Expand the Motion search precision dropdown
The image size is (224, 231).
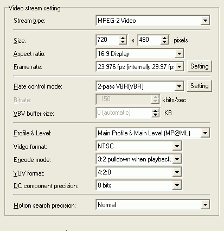pos(205,205)
